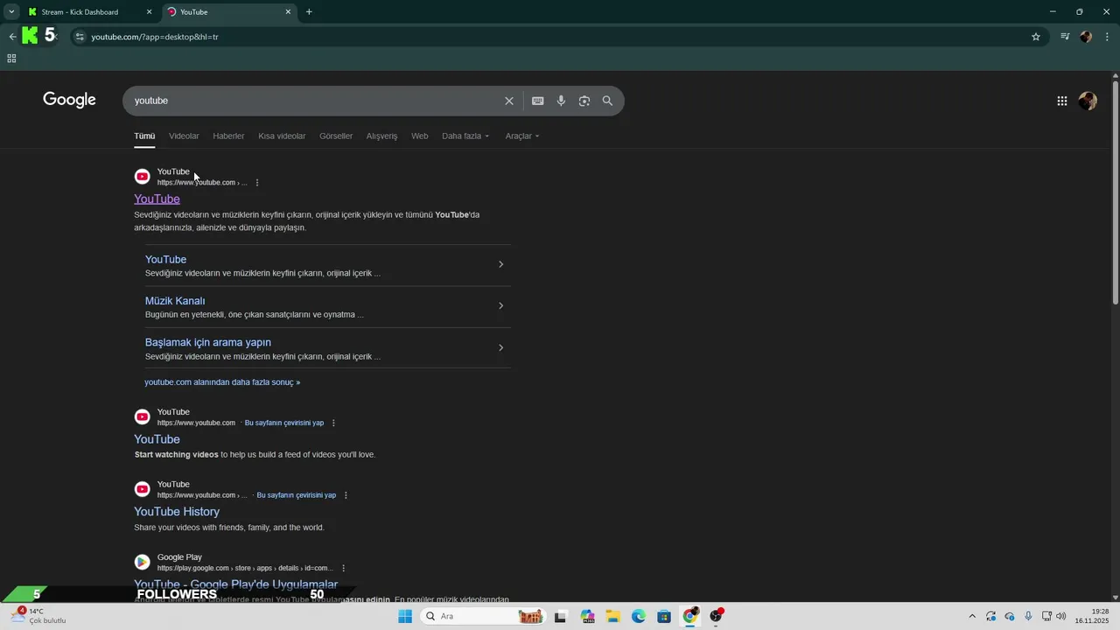Switch to the Haberler results tab
The image size is (1120, 630).
point(228,136)
